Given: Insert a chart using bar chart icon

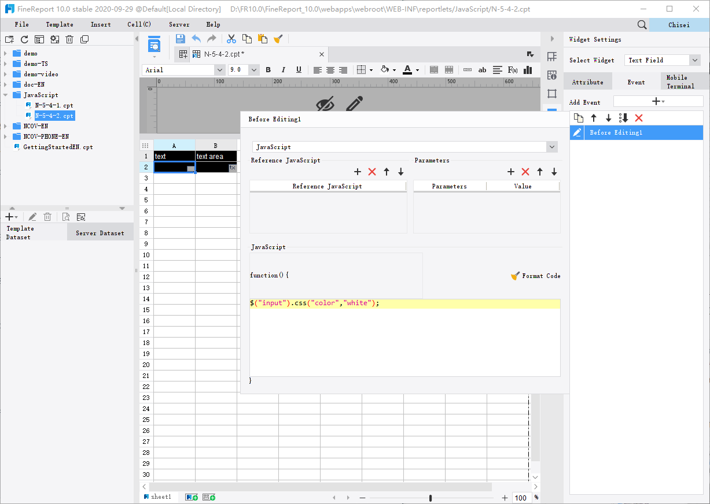Looking at the screenshot, I should point(527,70).
